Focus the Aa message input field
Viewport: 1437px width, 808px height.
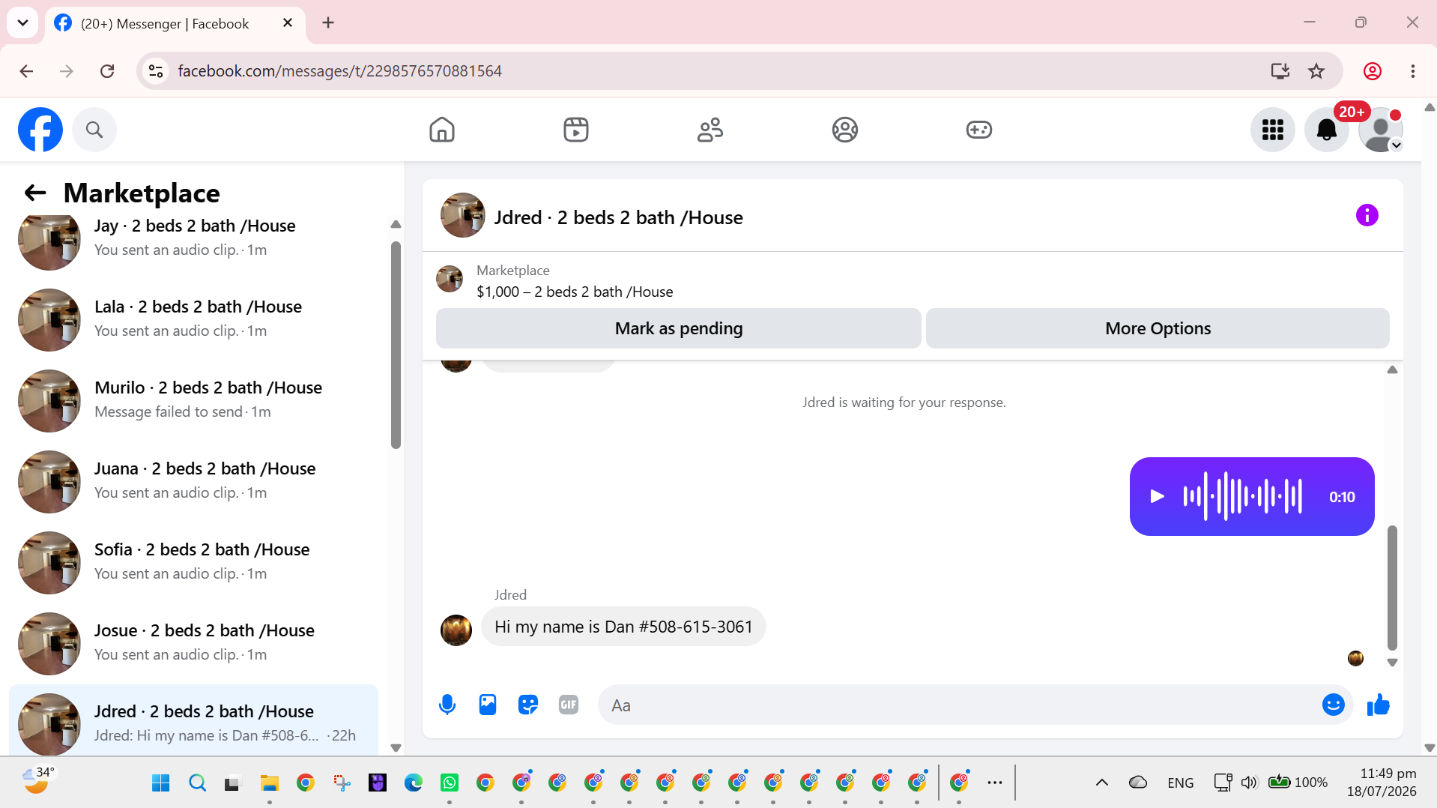[959, 705]
